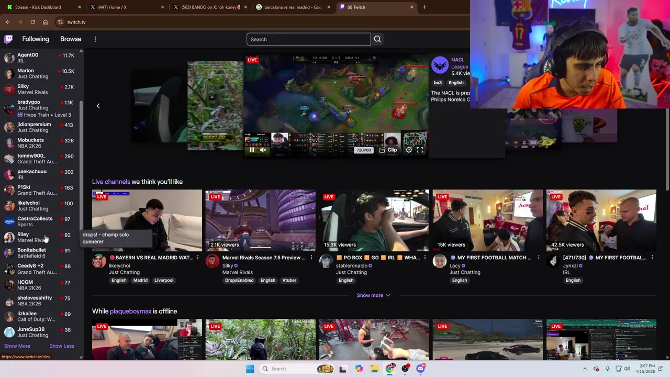This screenshot has height=377, width=670.
Task: Open the plaqueboymax channel link
Action: pyautogui.click(x=130, y=311)
